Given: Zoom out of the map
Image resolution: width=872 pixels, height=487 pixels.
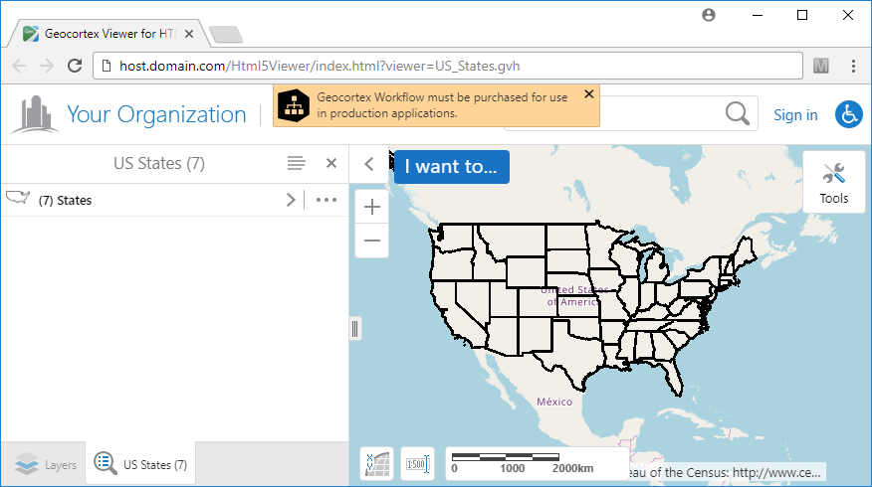Looking at the screenshot, I should point(372,241).
